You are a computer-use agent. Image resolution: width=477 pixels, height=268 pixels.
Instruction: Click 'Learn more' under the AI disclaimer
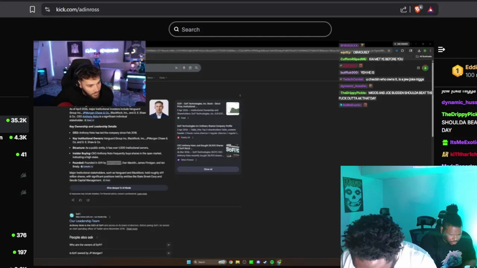(142, 194)
